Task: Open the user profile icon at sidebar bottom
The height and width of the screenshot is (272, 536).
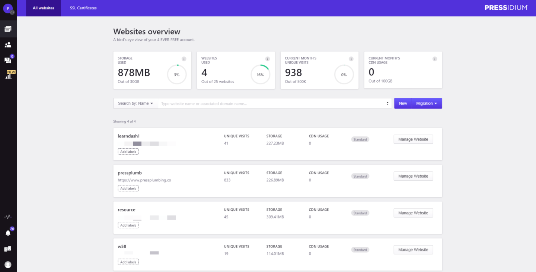Action: [x=8, y=265]
